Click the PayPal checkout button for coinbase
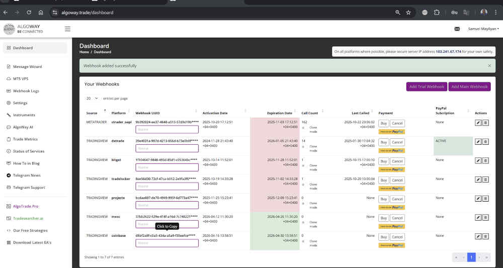Image resolution: width=503 pixels, height=268 pixels. pos(392,245)
